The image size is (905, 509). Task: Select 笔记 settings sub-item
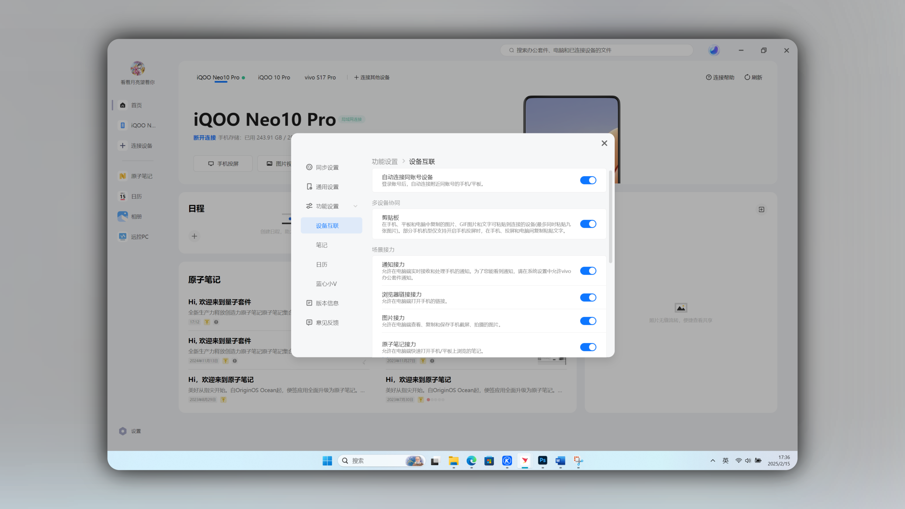pos(321,245)
